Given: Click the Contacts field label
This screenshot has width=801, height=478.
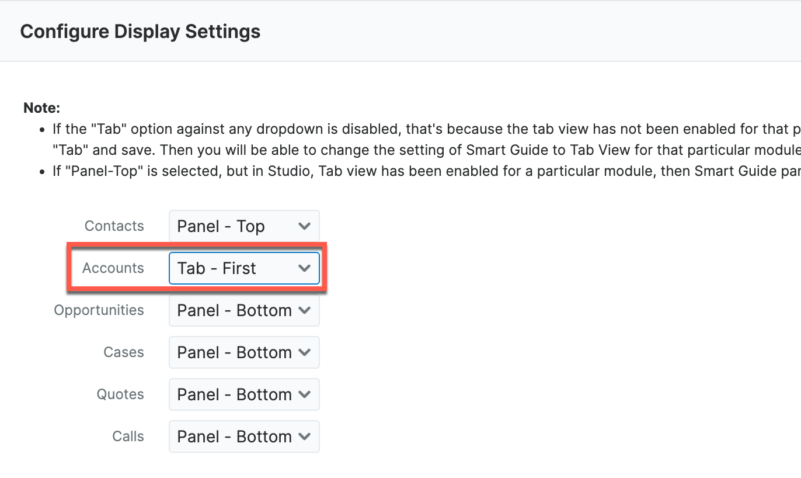Looking at the screenshot, I should coord(114,226).
